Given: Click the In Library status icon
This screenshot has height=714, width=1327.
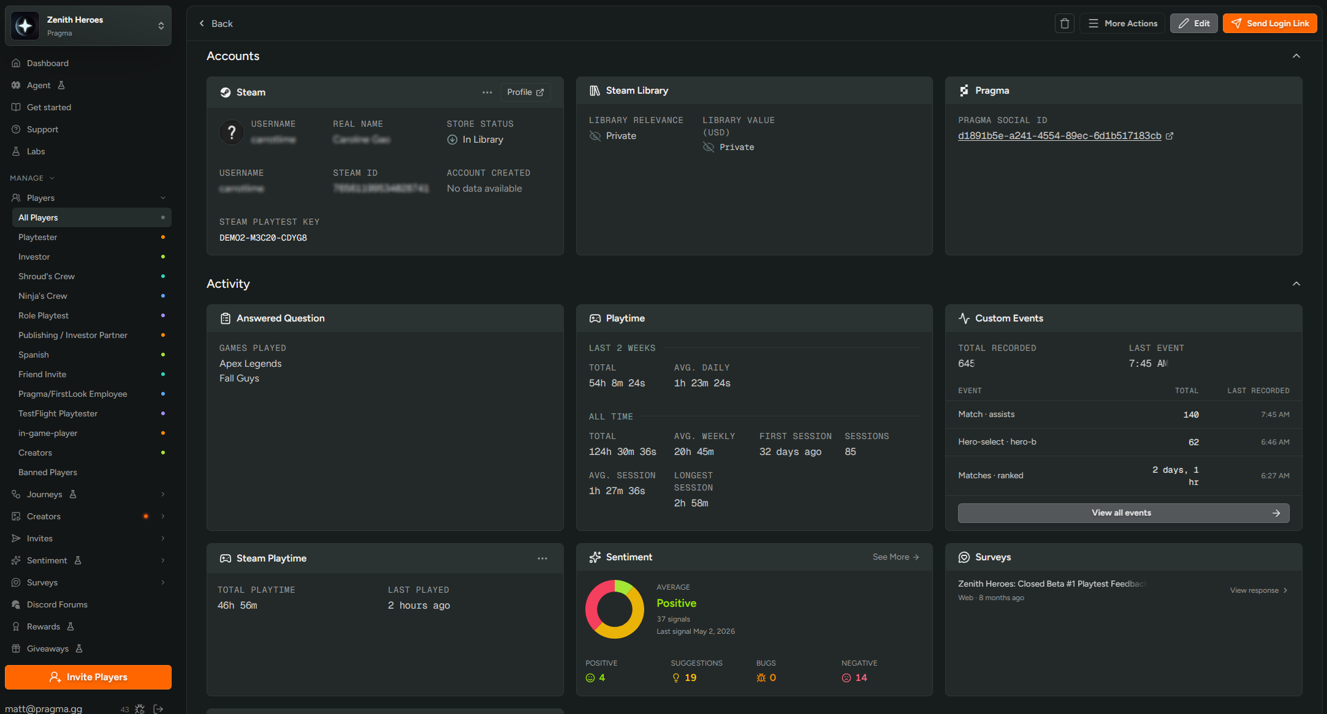Looking at the screenshot, I should coord(452,140).
